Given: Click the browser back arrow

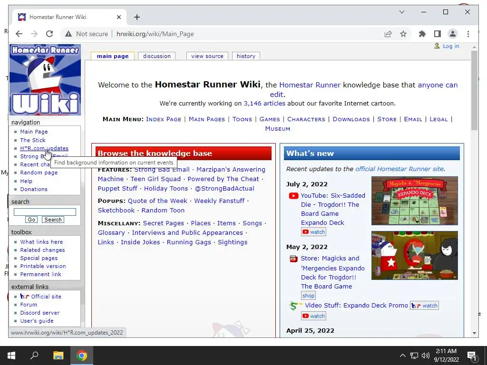Looking at the screenshot, I should (x=19, y=34).
